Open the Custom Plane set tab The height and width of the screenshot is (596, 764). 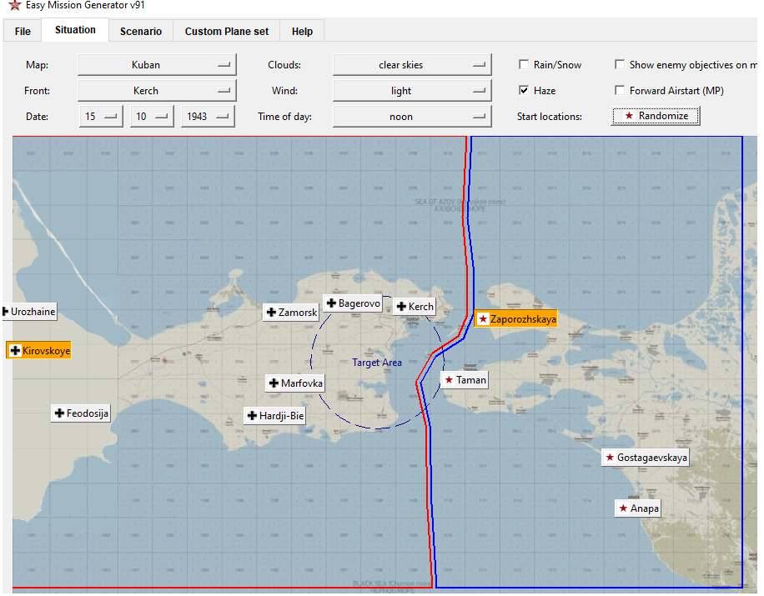pos(227,32)
